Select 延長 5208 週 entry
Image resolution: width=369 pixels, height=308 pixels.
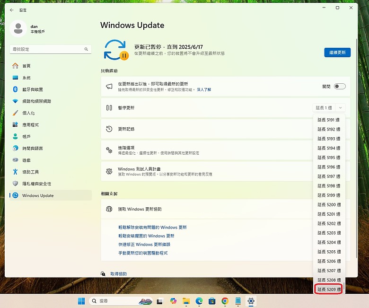[x=329, y=280]
